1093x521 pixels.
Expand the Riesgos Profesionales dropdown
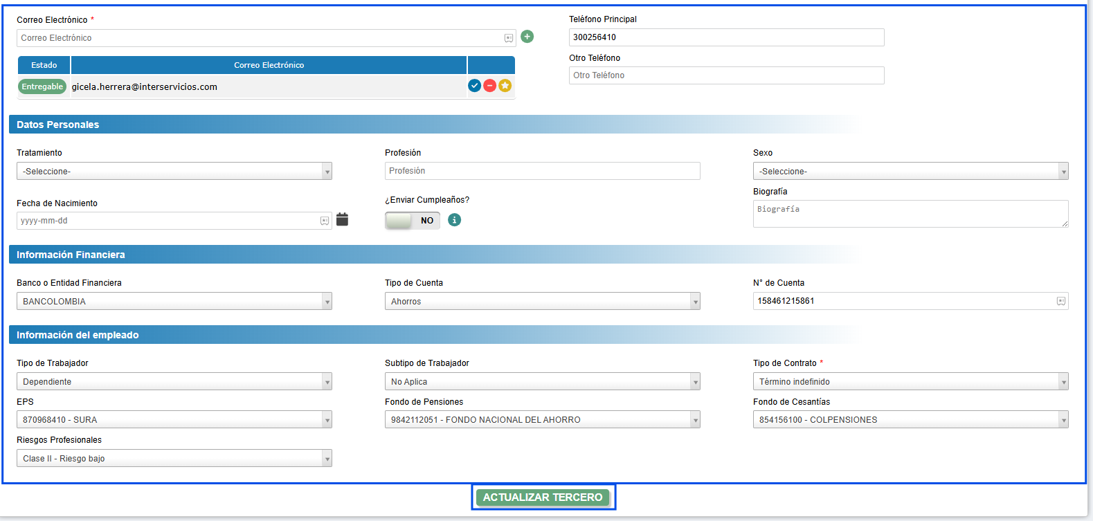[x=174, y=458]
